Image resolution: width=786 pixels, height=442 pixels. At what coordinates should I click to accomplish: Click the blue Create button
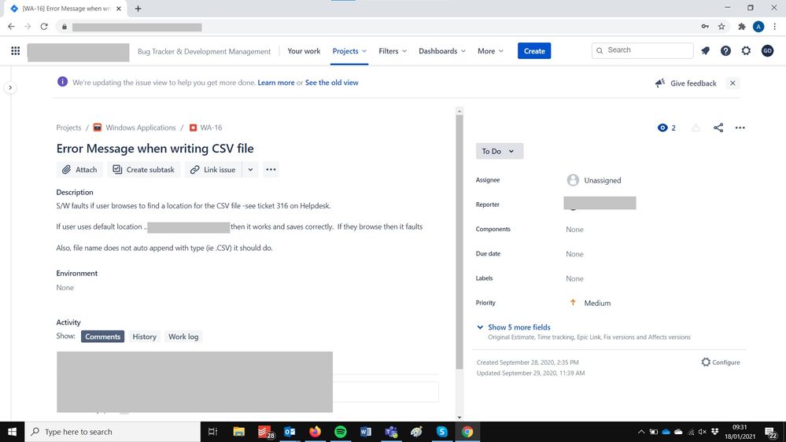tap(534, 50)
